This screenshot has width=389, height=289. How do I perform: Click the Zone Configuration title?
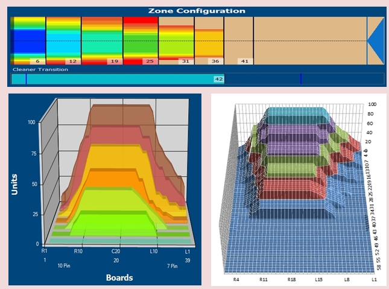[197, 10]
